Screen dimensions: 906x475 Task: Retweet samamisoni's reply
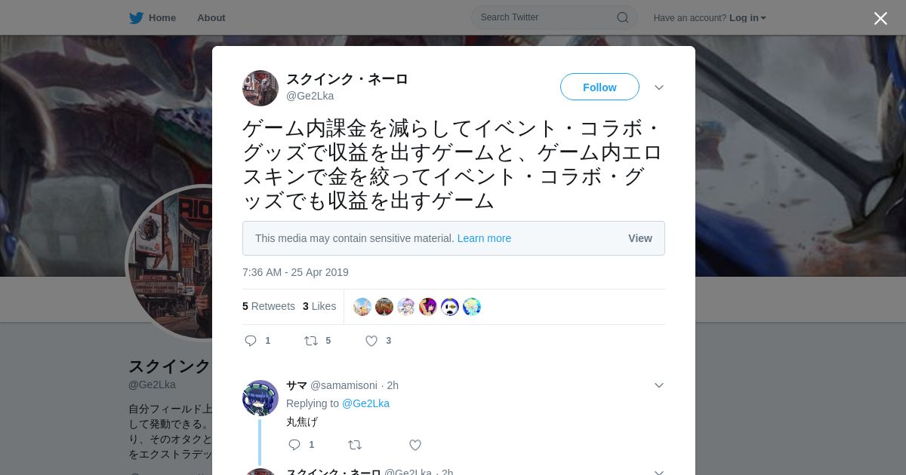coord(355,445)
